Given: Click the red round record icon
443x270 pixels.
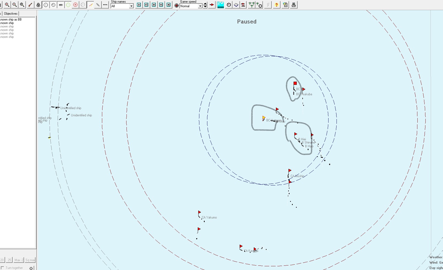Looking at the screenshot, I should [176, 5].
